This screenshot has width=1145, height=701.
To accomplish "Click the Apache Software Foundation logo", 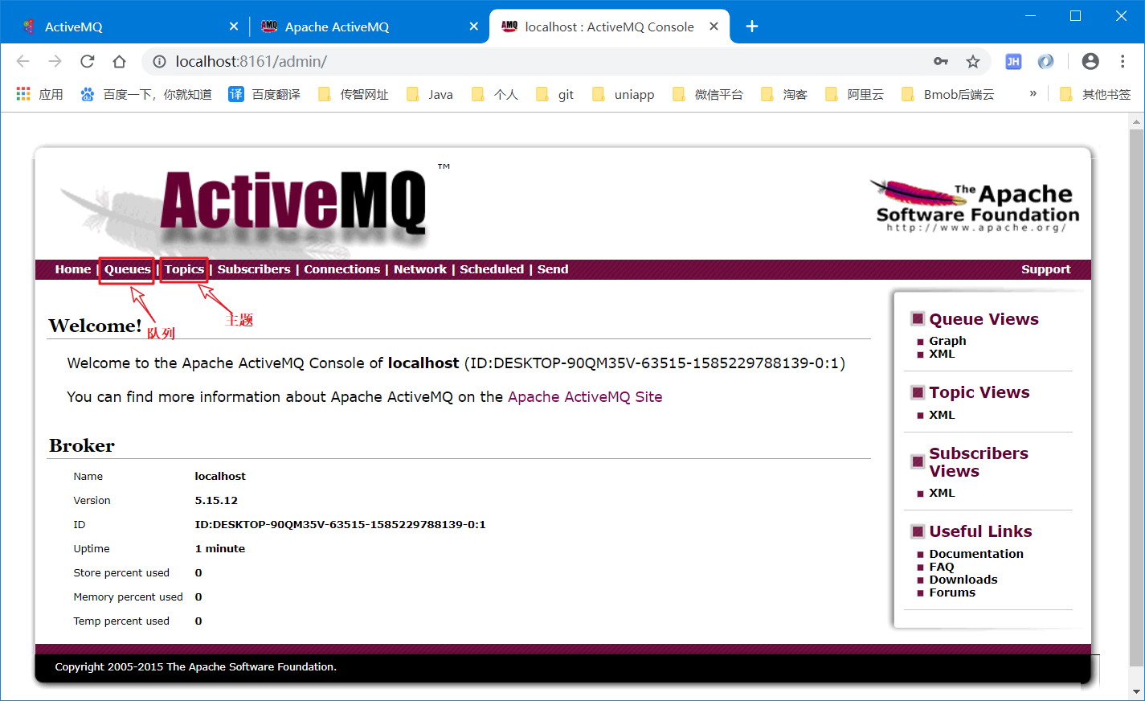I will point(975,203).
